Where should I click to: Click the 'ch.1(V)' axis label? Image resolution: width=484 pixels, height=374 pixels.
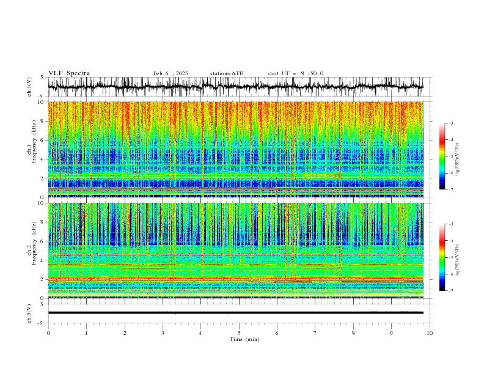coord(29,87)
